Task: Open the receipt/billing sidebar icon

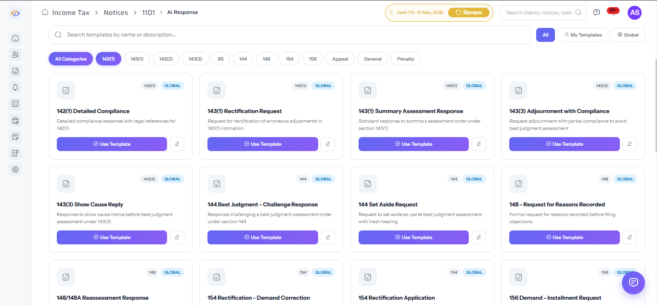Action: (x=15, y=153)
